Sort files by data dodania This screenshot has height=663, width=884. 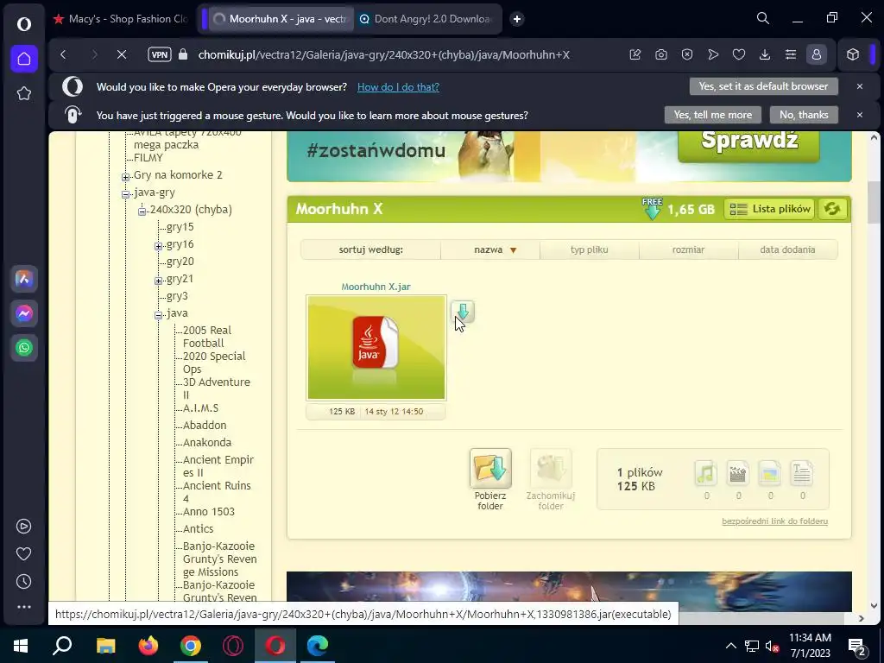click(787, 249)
